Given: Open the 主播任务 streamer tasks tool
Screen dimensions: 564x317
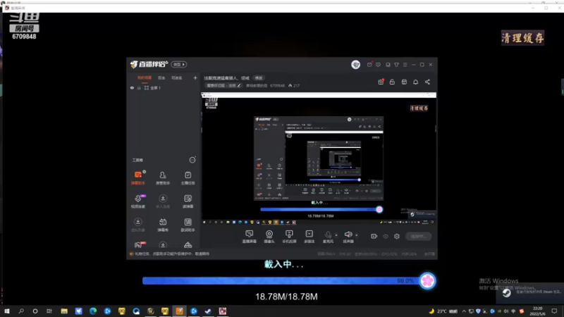Looking at the screenshot, I should point(188,178).
